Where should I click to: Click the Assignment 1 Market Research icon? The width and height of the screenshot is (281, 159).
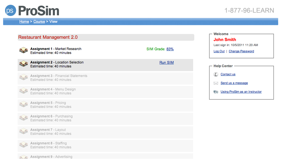[x=24, y=50]
